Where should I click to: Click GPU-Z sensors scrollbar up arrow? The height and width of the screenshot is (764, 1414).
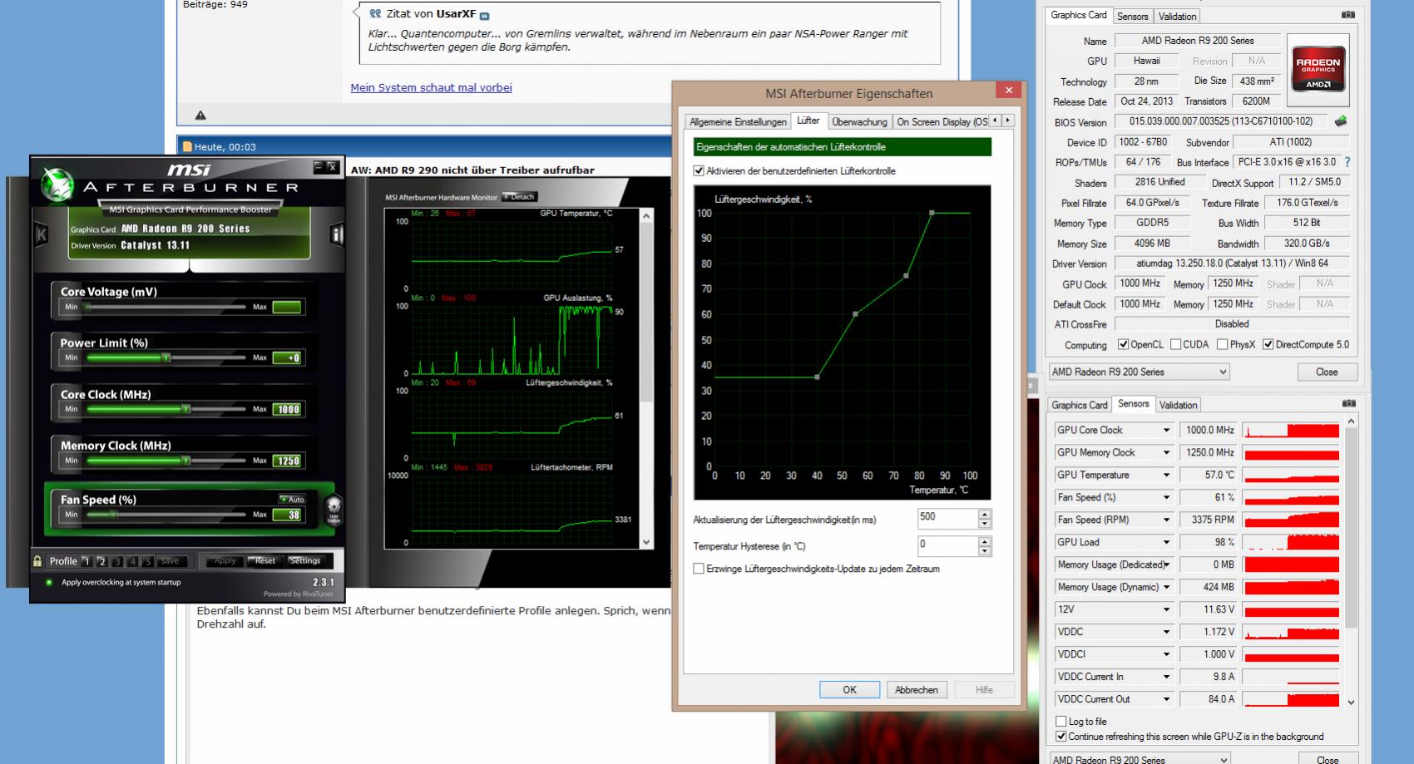coord(1351,421)
